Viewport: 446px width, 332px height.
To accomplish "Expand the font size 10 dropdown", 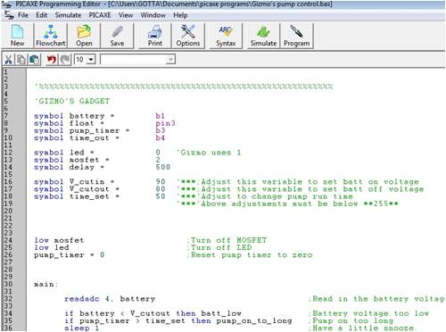I will coord(91,60).
